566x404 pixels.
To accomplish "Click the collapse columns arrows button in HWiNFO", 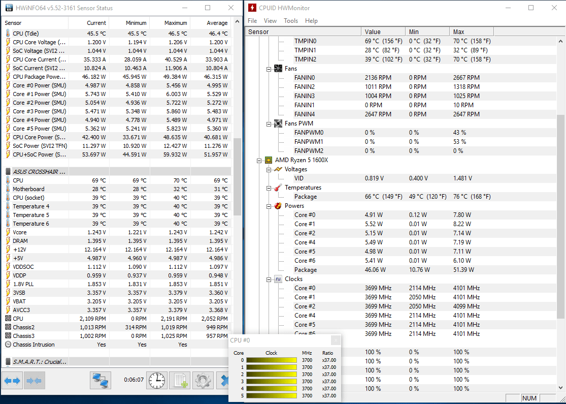I will click(x=34, y=381).
